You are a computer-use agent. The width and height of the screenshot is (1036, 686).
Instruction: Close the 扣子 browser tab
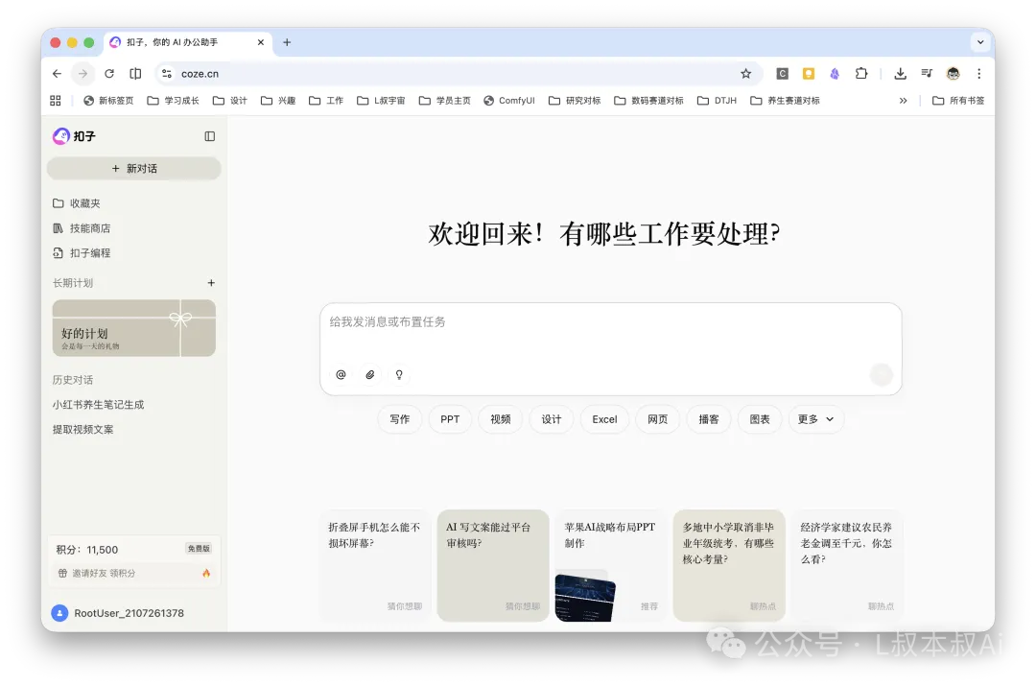[x=261, y=42]
